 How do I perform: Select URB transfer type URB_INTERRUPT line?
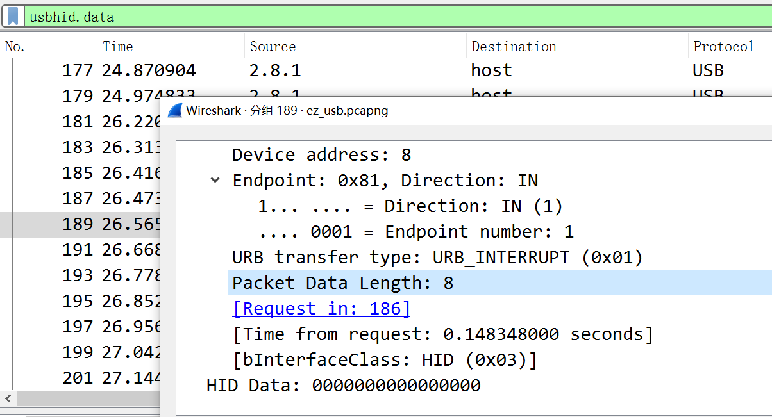437,258
